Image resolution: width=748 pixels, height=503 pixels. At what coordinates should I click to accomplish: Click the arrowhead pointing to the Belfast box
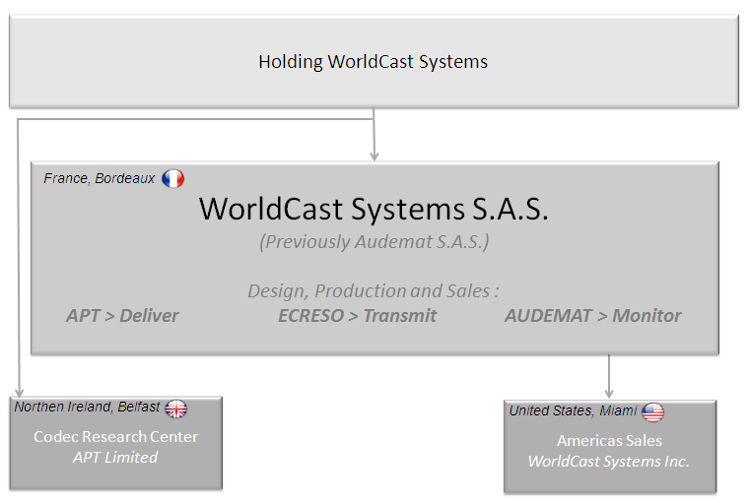tap(19, 390)
